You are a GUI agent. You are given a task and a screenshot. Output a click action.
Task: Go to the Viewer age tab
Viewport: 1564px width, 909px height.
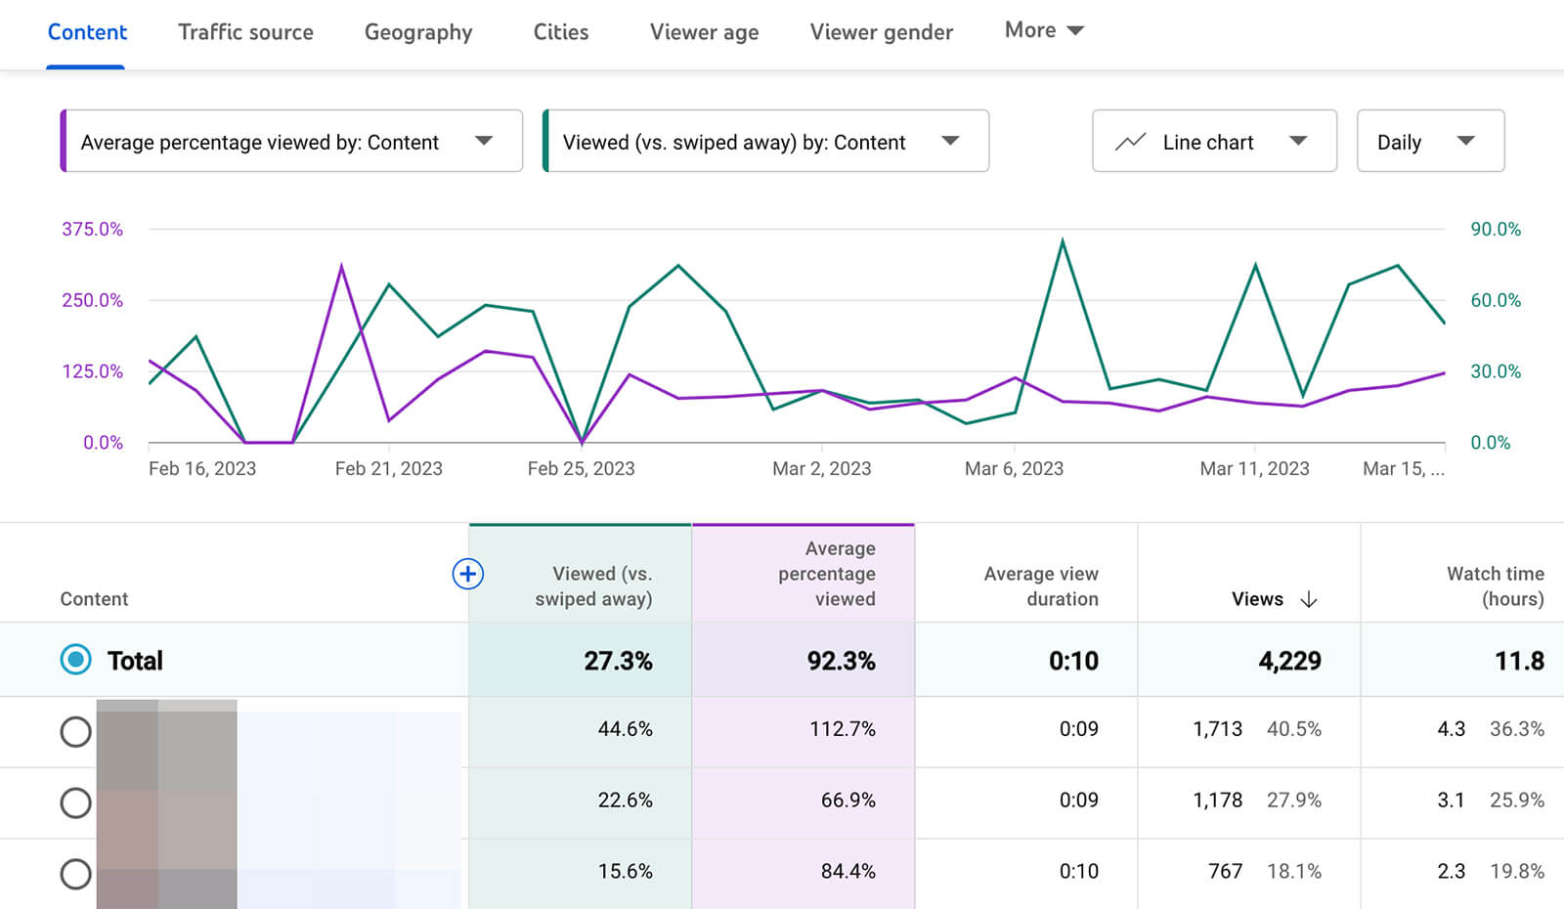(x=704, y=32)
